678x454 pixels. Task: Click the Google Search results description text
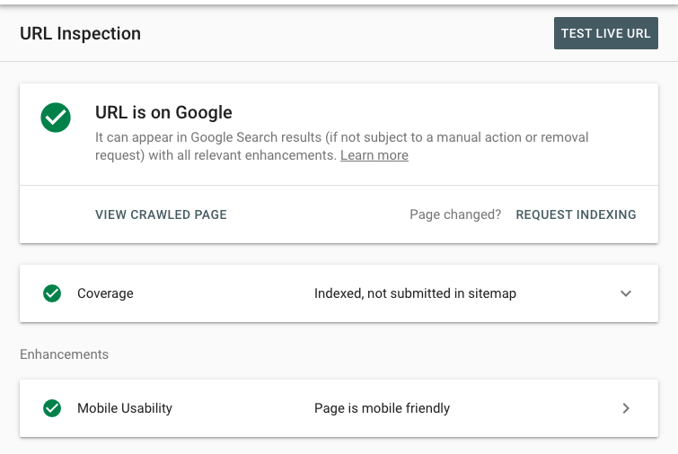click(341, 146)
